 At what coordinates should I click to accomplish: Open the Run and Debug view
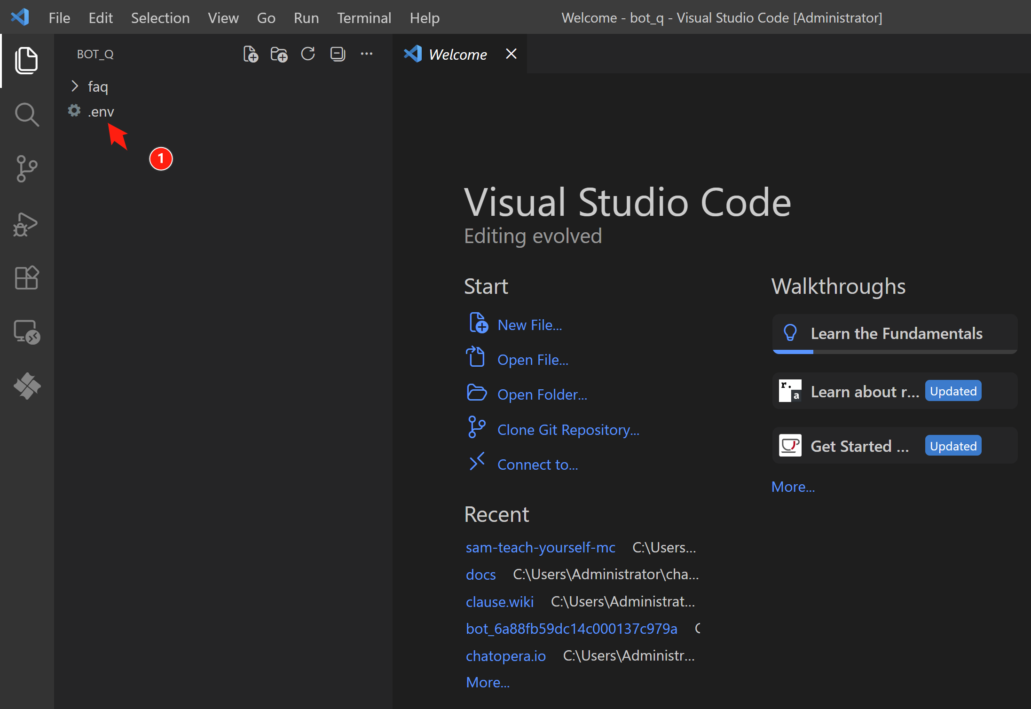(x=26, y=224)
